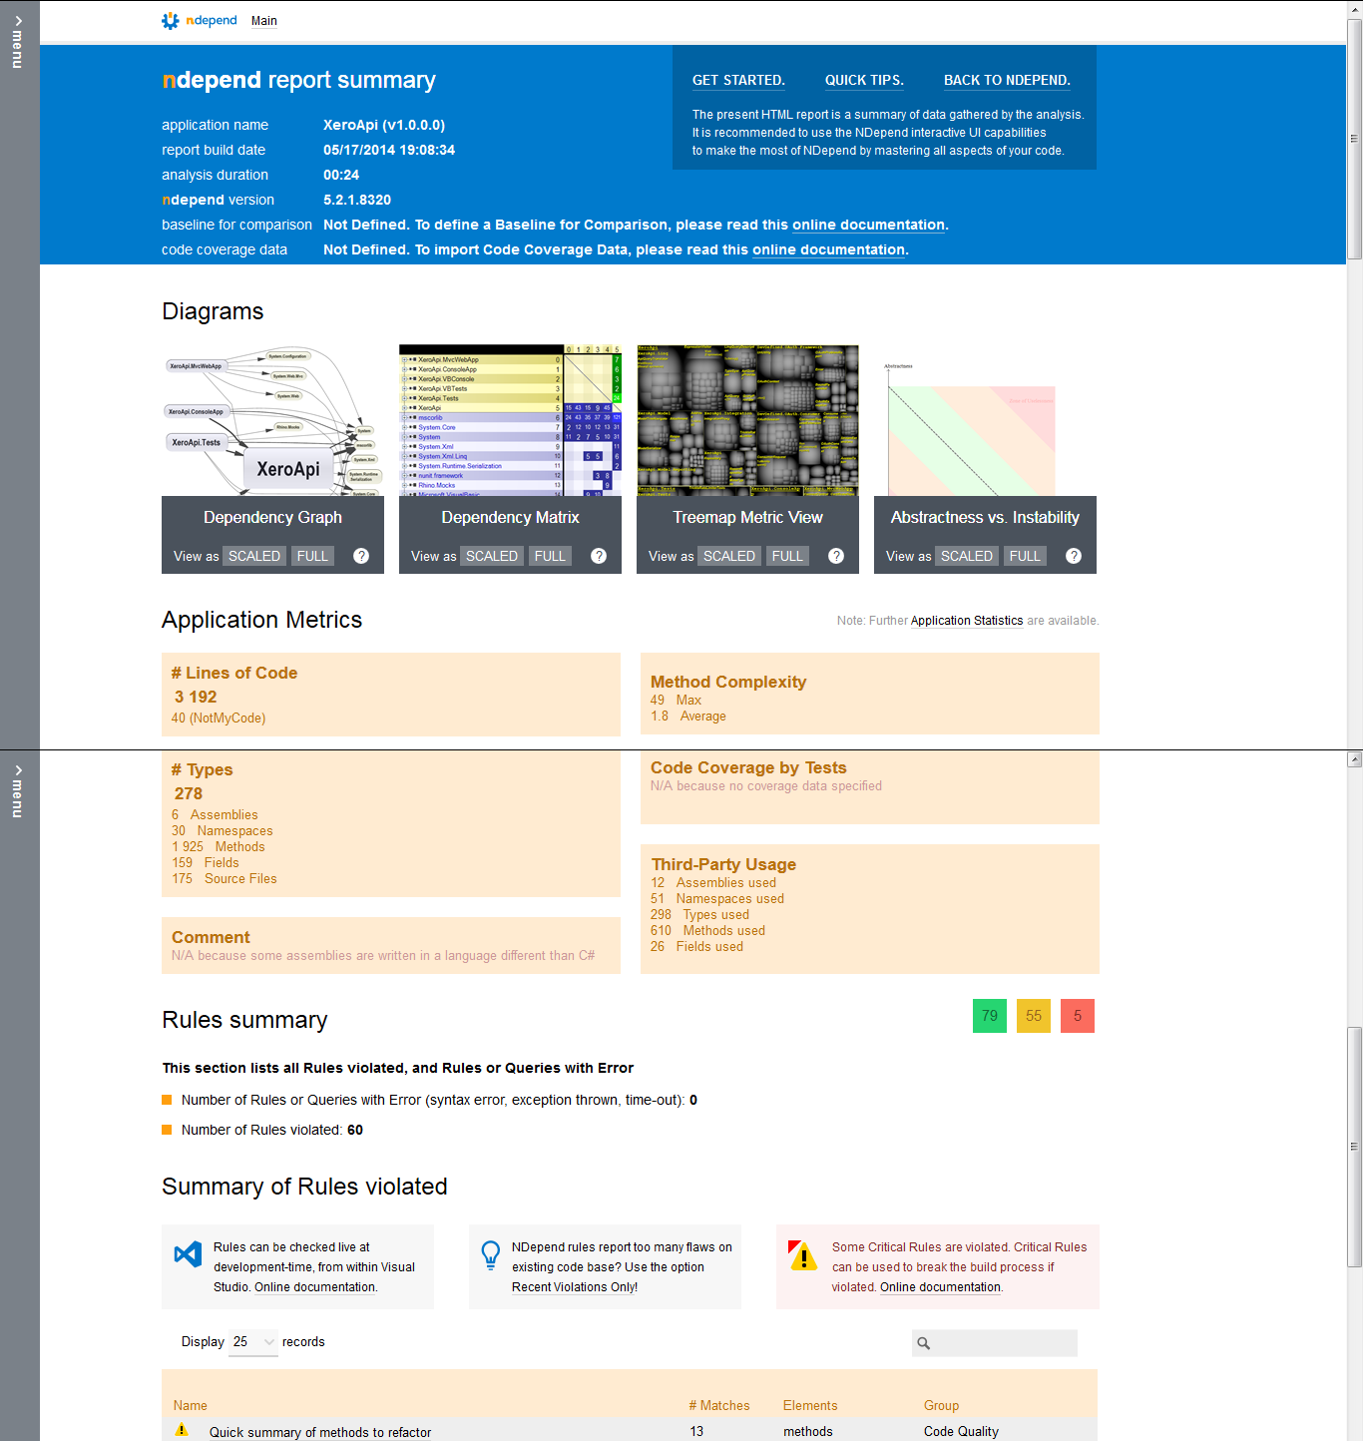Click the # Lines of Code heading

(234, 673)
